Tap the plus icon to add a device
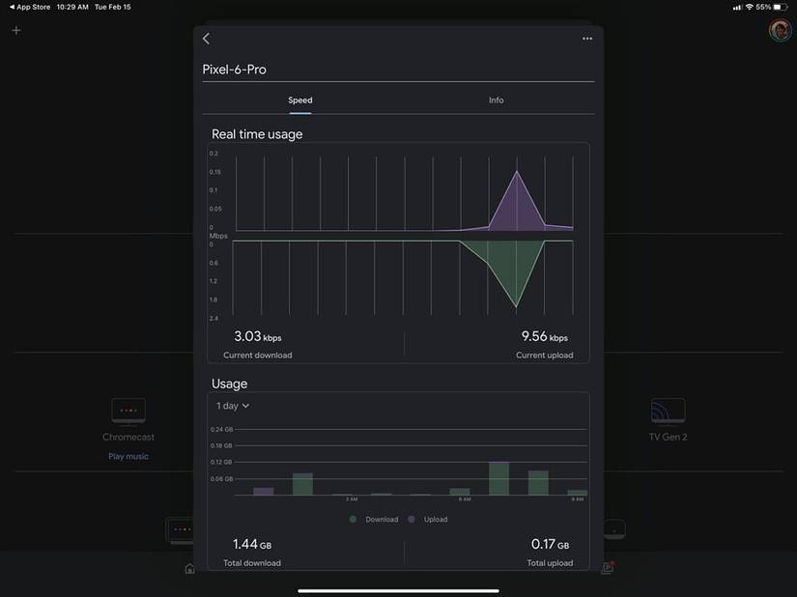Image resolution: width=797 pixels, height=597 pixels. [15, 30]
